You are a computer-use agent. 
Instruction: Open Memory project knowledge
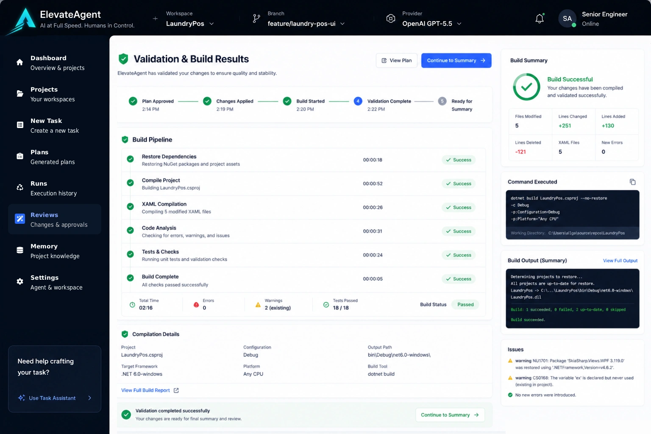(x=54, y=250)
